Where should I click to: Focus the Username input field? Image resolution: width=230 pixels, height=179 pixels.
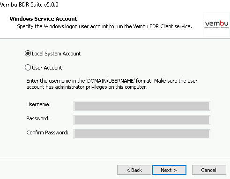pos(142,106)
